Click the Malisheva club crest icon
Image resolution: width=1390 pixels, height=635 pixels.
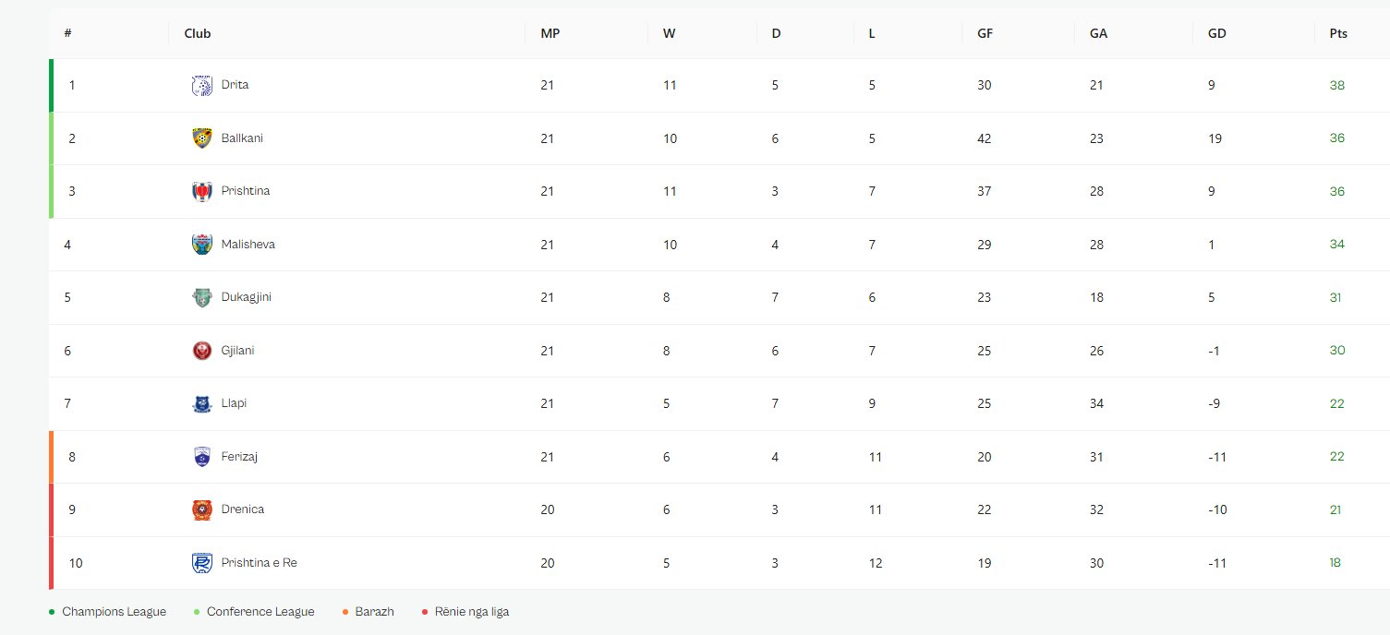[x=201, y=245]
